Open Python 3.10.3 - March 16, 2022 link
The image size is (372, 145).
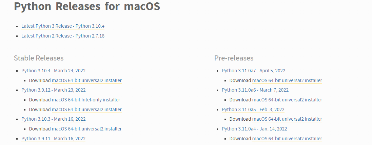pos(53,119)
